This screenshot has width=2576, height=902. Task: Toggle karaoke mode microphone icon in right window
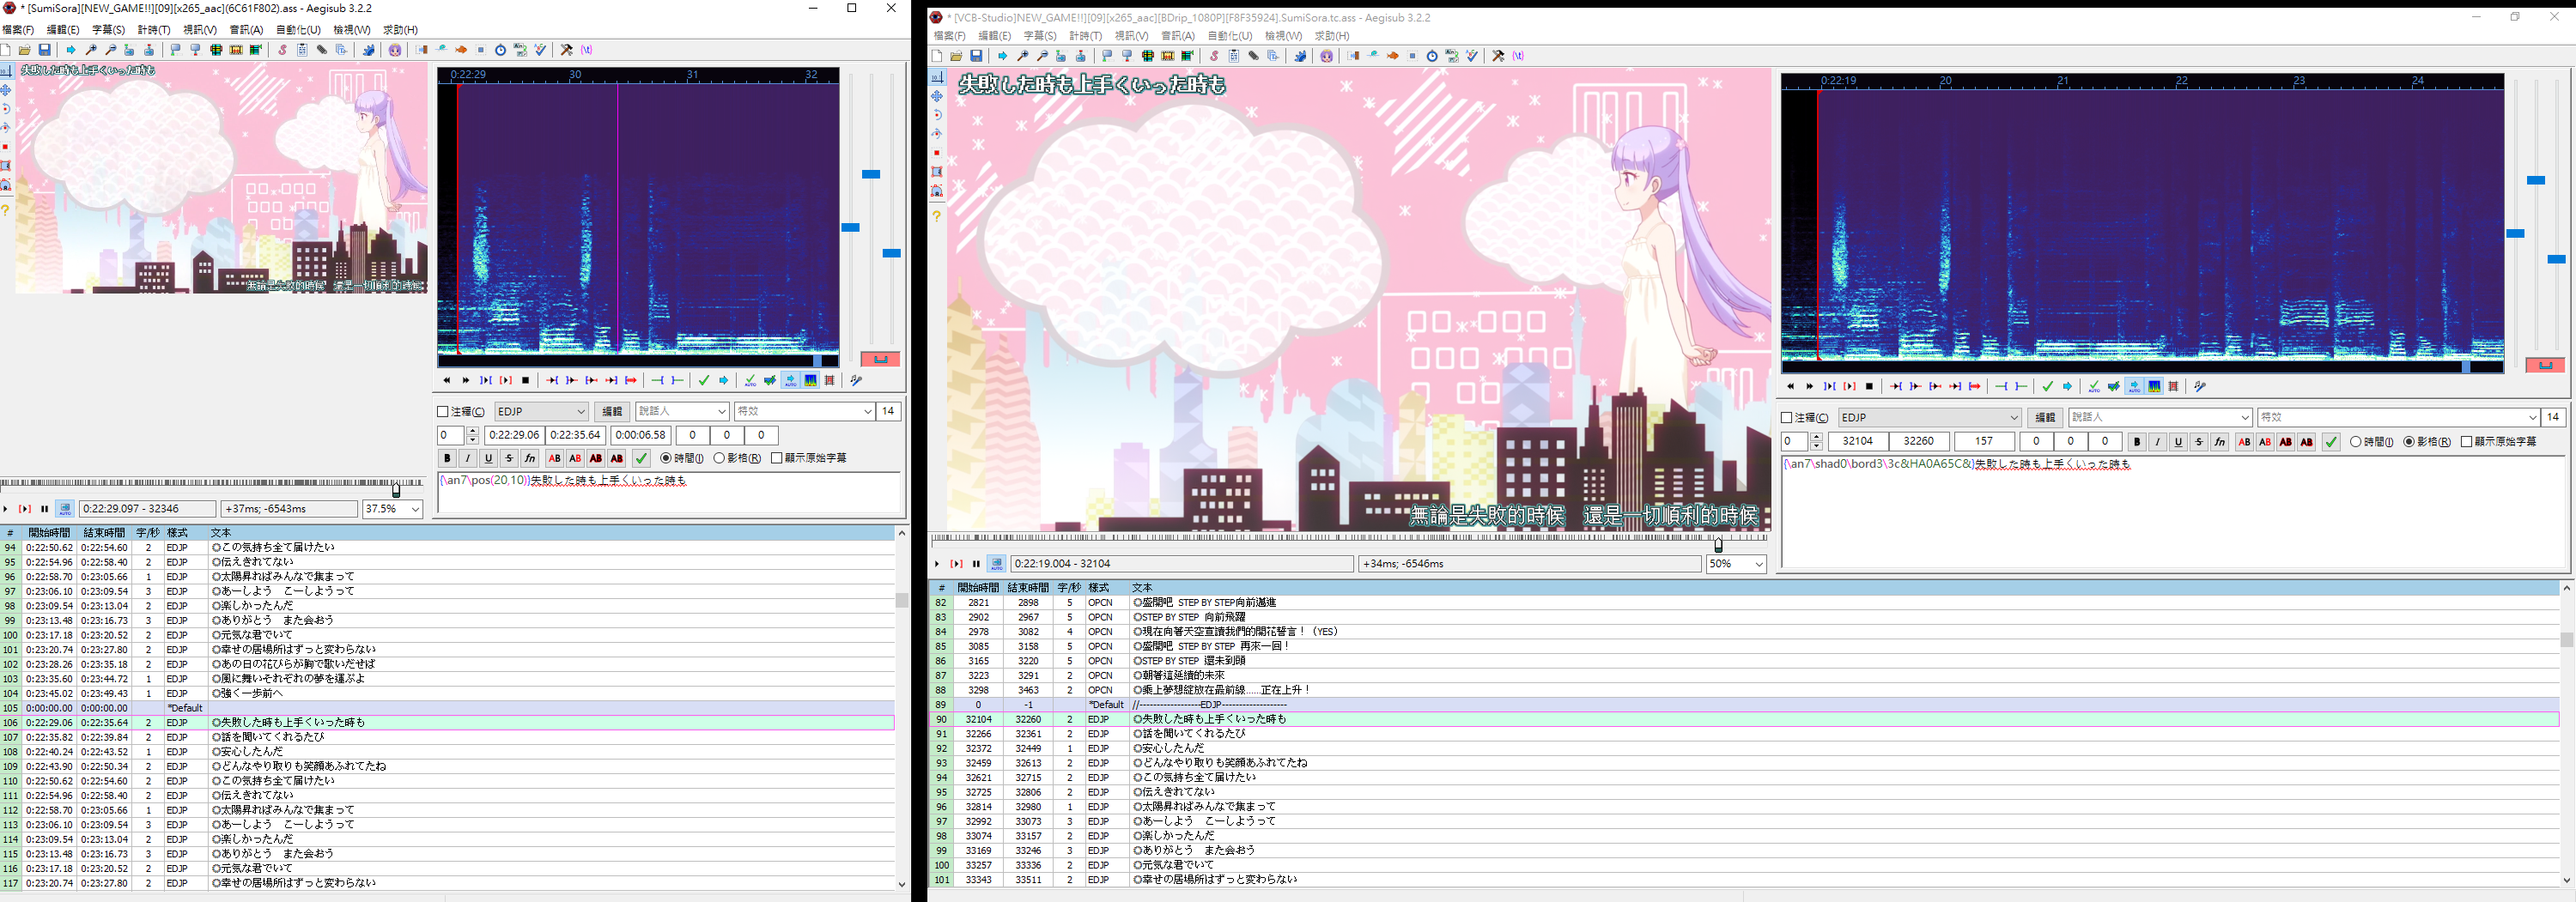2200,386
